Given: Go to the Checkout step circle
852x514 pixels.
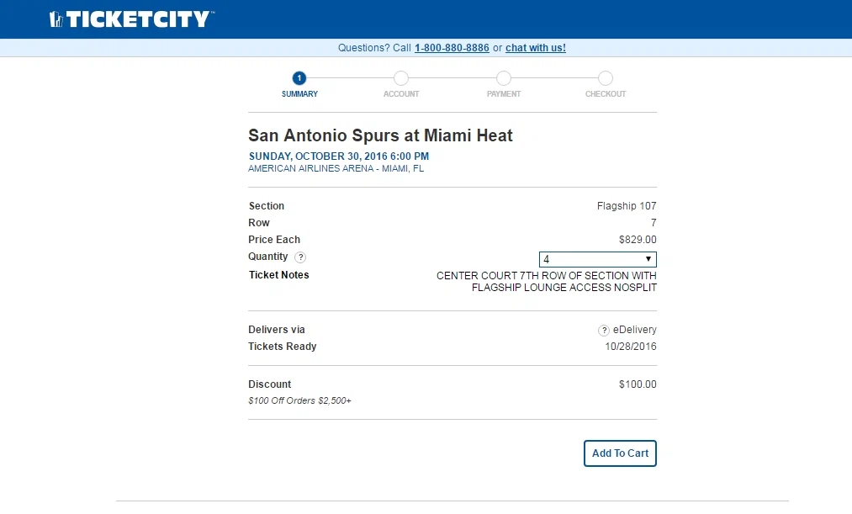Looking at the screenshot, I should click(606, 78).
